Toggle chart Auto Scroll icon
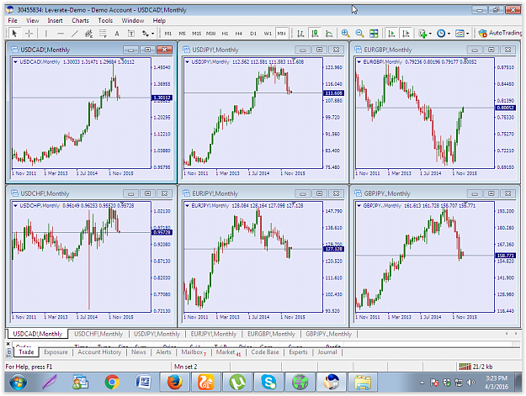The width and height of the screenshot is (526, 396). point(391,33)
